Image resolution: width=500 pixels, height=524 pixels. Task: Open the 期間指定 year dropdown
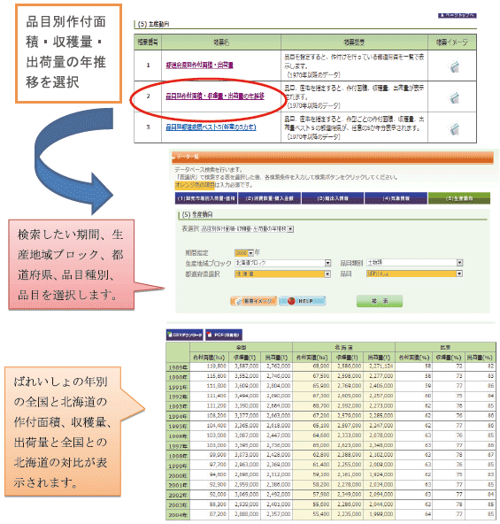pos(244,253)
